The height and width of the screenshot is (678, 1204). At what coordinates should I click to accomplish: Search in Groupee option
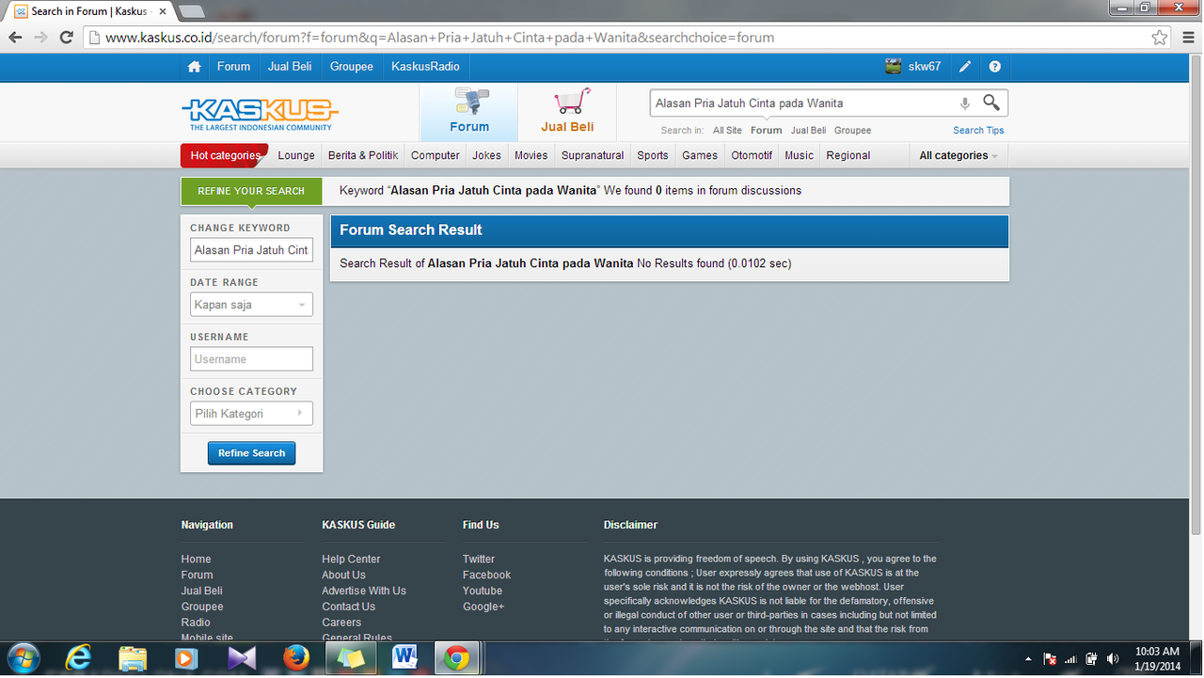tap(853, 131)
